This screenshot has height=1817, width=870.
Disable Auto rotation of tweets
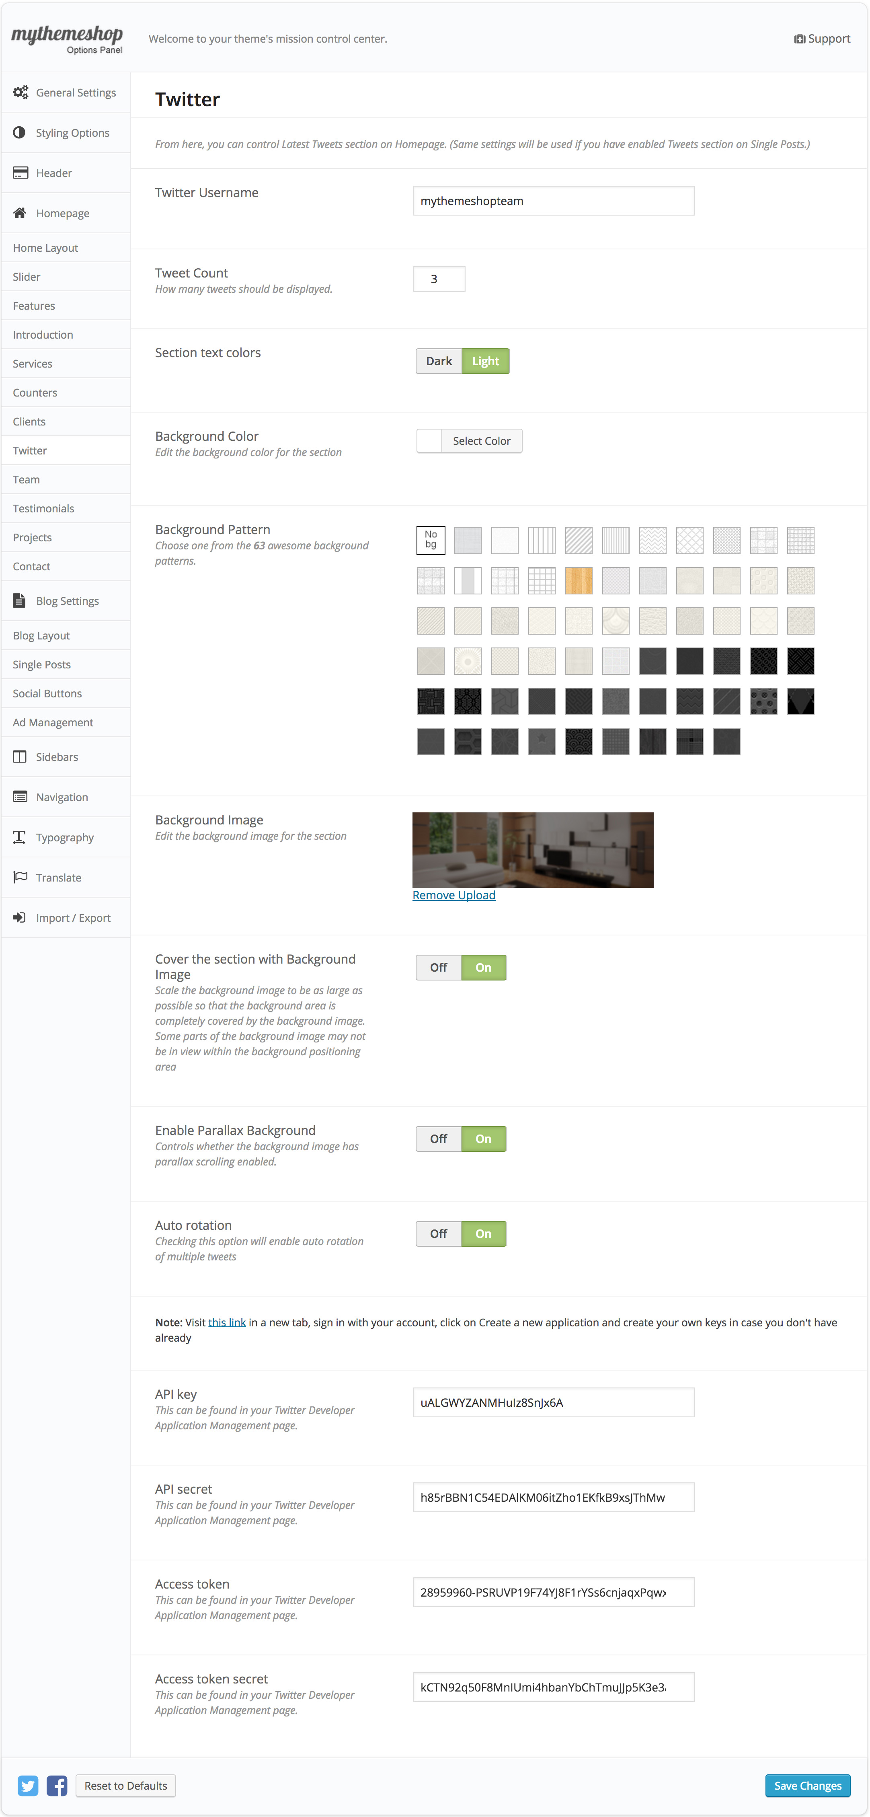439,1234
